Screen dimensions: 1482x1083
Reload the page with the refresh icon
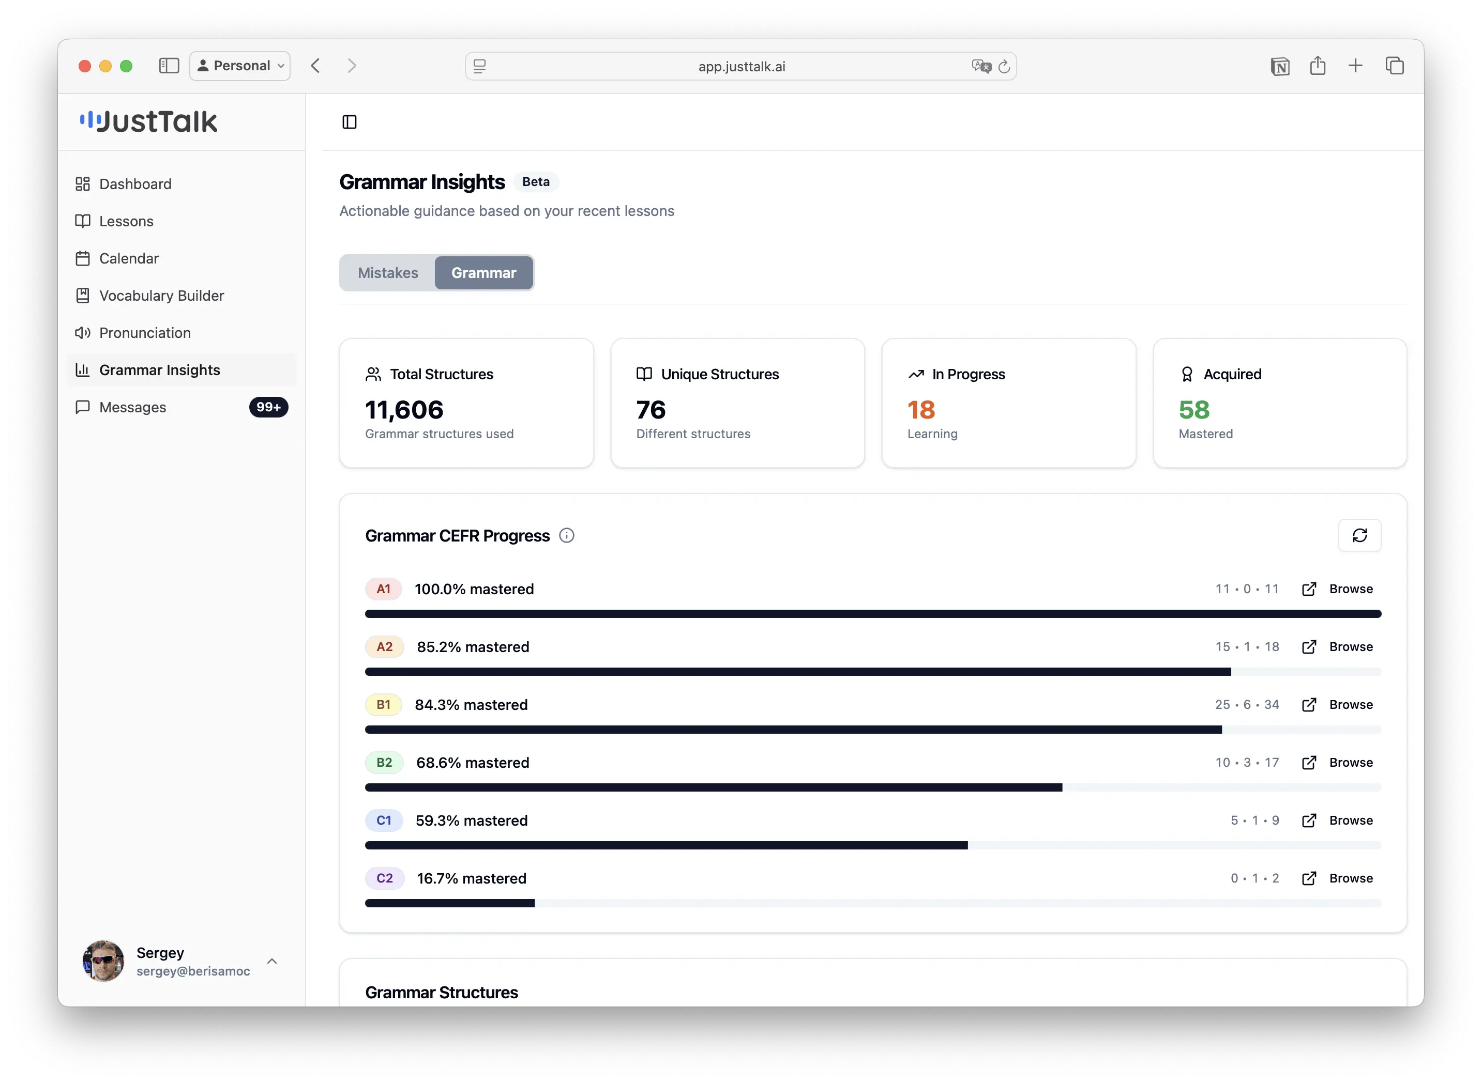(x=1004, y=66)
